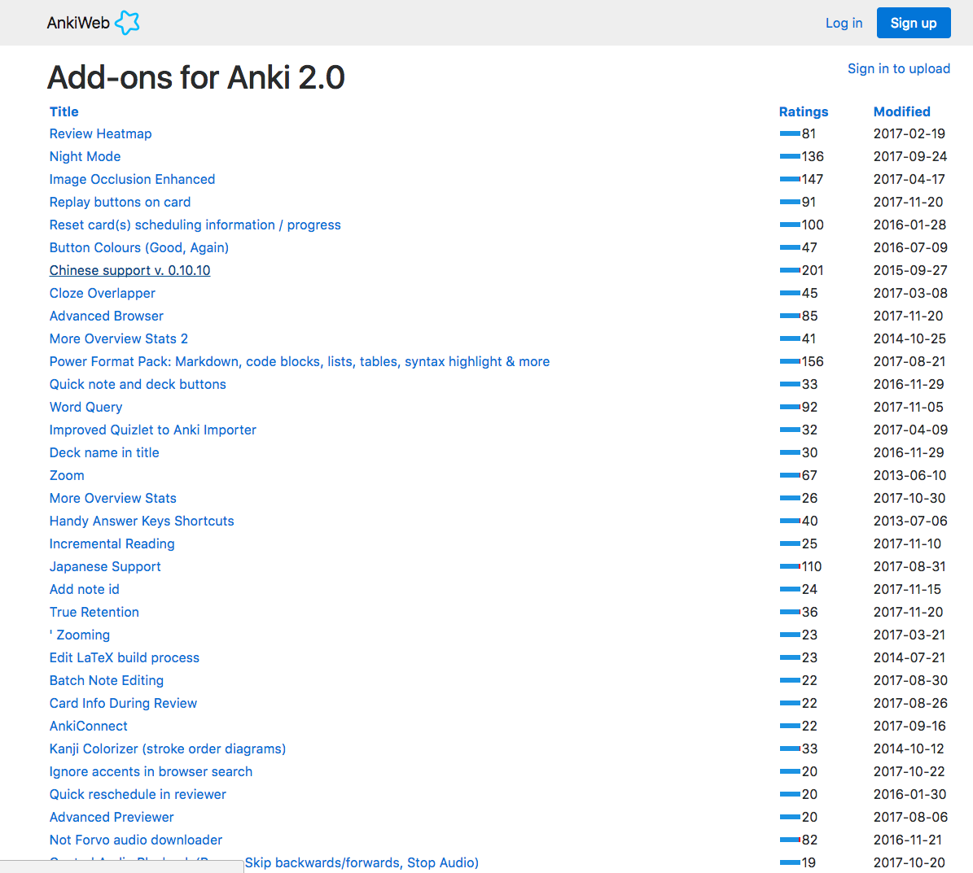Open the Incremental Reading add-on

(112, 543)
